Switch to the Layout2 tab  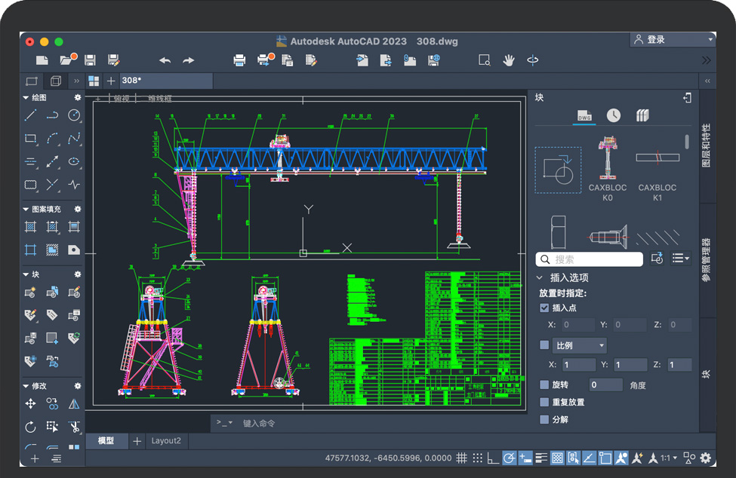tap(166, 441)
